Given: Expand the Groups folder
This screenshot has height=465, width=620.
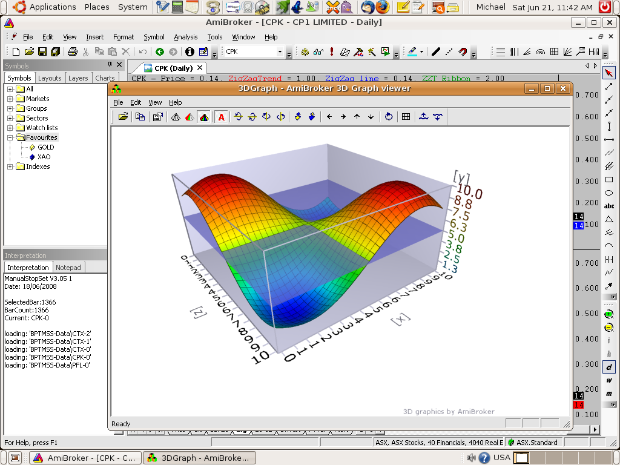Looking at the screenshot, I should tap(10, 108).
